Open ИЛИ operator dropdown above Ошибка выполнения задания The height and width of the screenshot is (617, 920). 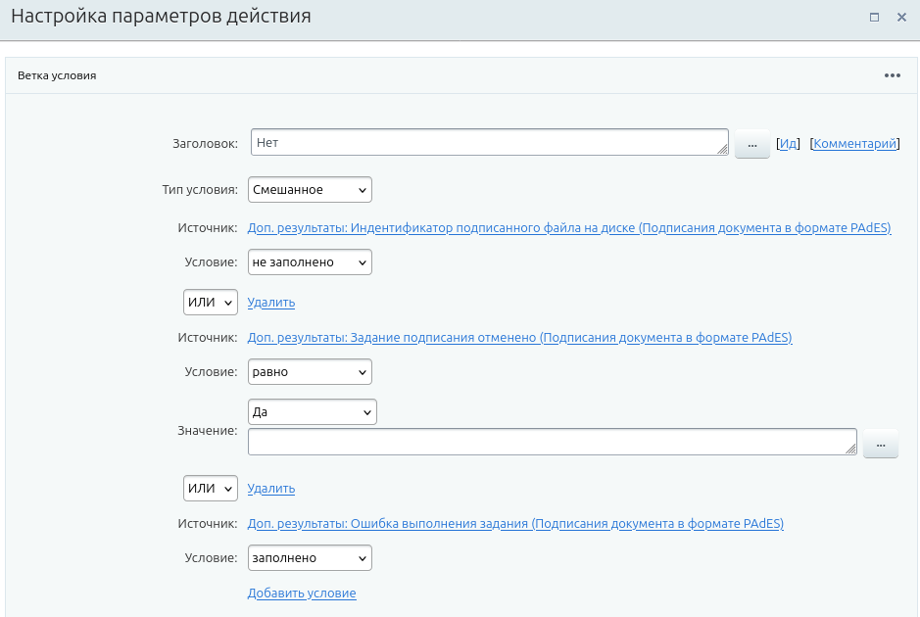[x=211, y=489]
